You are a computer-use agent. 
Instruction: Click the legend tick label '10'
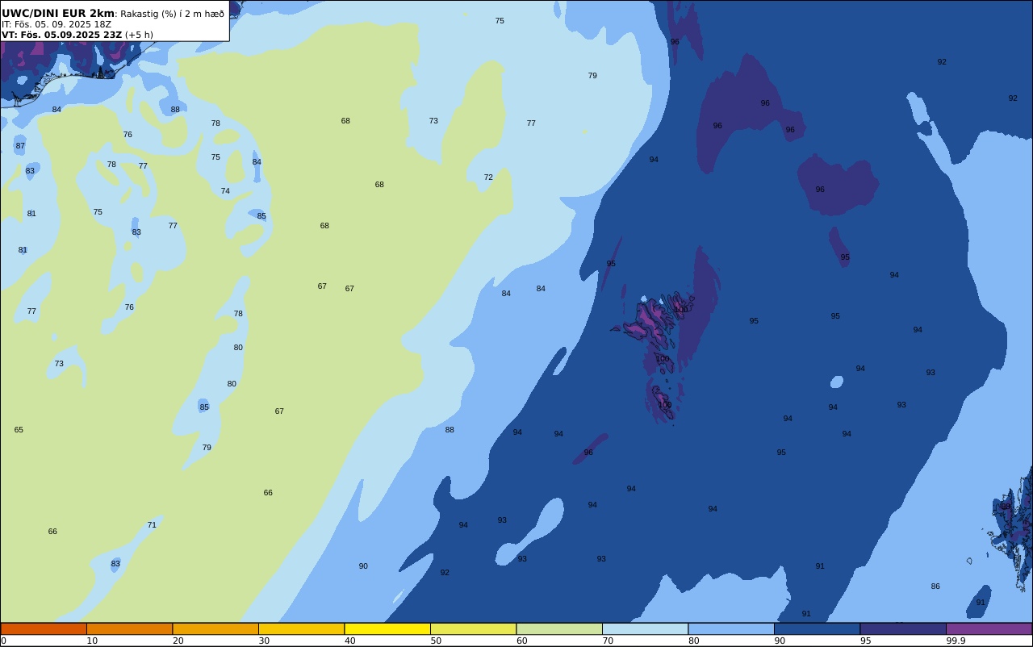(x=92, y=641)
